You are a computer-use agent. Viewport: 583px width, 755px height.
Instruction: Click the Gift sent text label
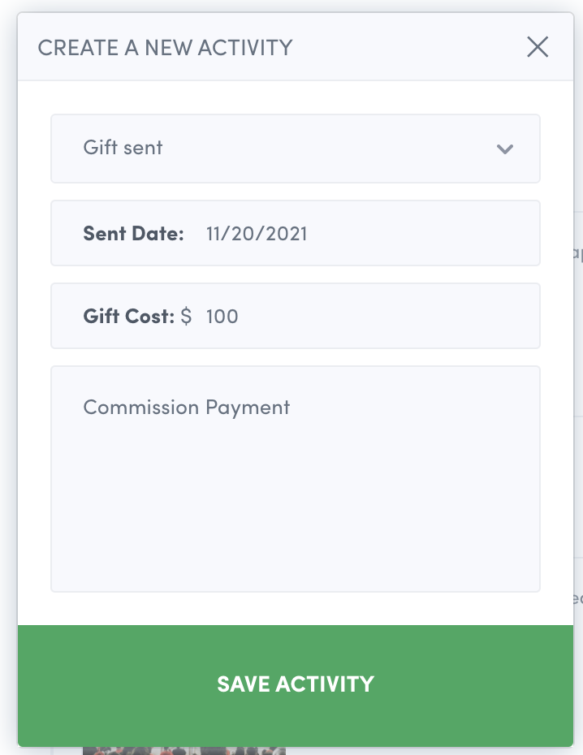pyautogui.click(x=123, y=148)
